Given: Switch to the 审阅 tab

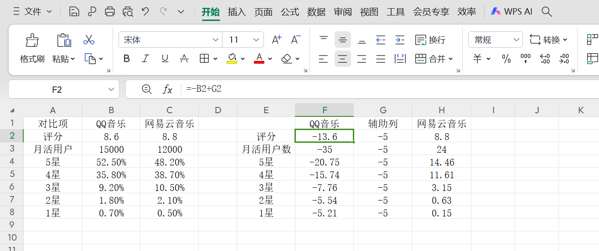Looking at the screenshot, I should pyautogui.click(x=343, y=12).
